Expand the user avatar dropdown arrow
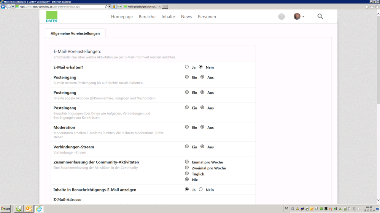The height and width of the screenshot is (213, 380). [x=304, y=17]
